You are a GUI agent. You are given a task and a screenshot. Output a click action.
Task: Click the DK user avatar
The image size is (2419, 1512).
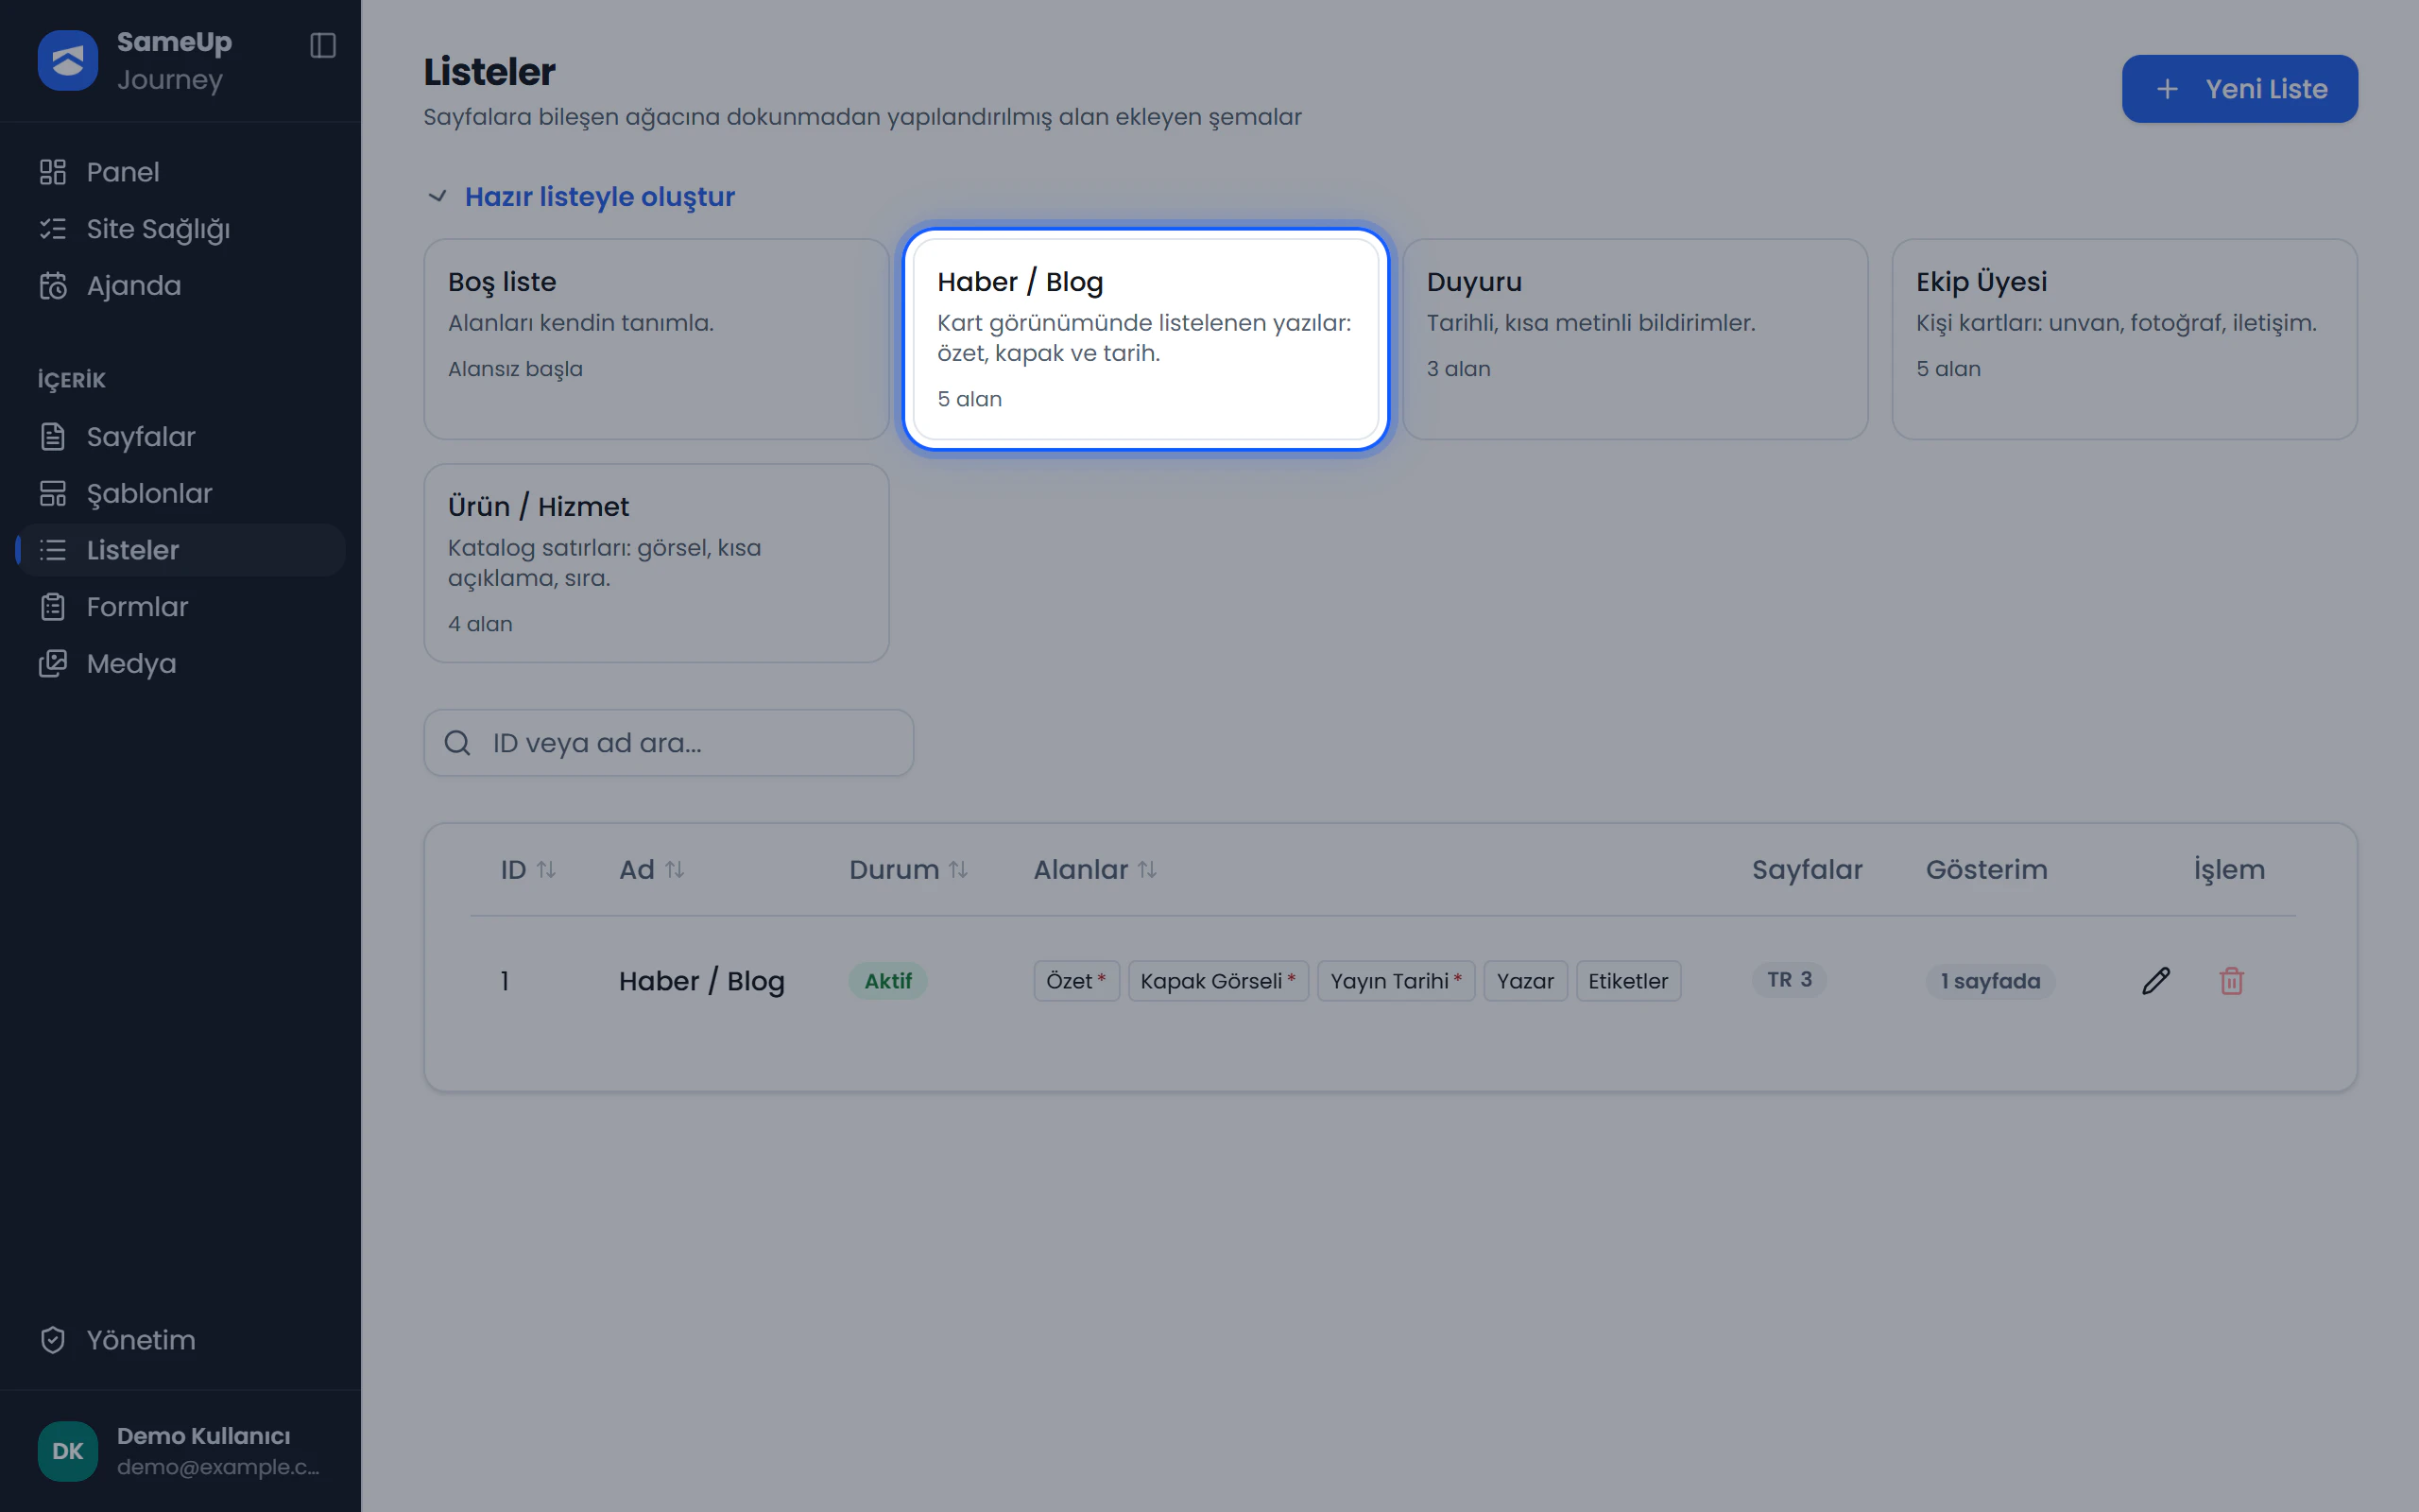pos(67,1451)
